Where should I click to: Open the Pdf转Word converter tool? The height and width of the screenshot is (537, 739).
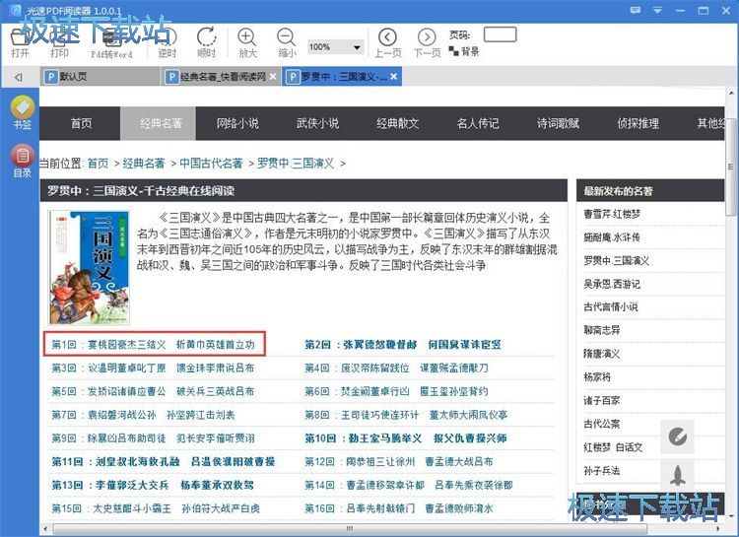pos(111,42)
